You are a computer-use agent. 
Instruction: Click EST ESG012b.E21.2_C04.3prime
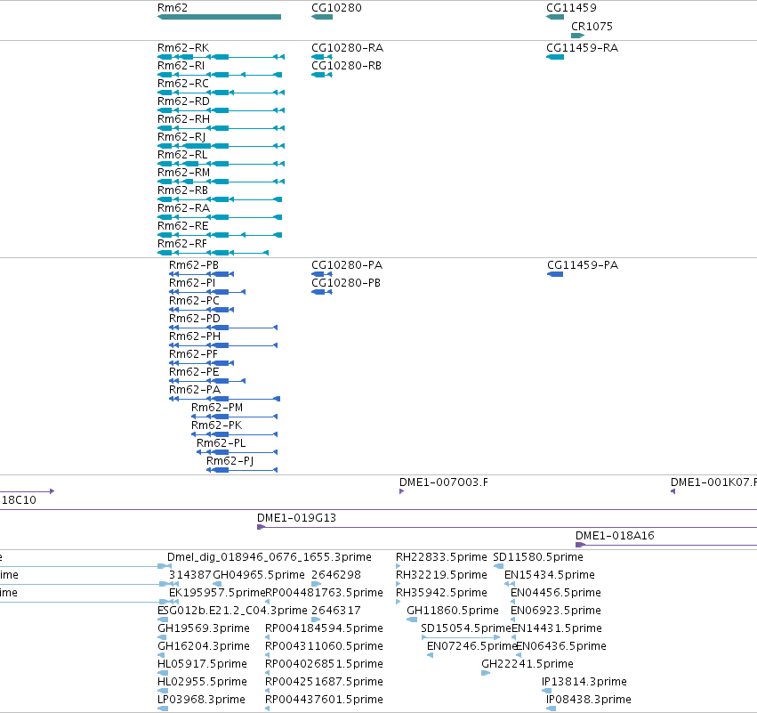163,620
